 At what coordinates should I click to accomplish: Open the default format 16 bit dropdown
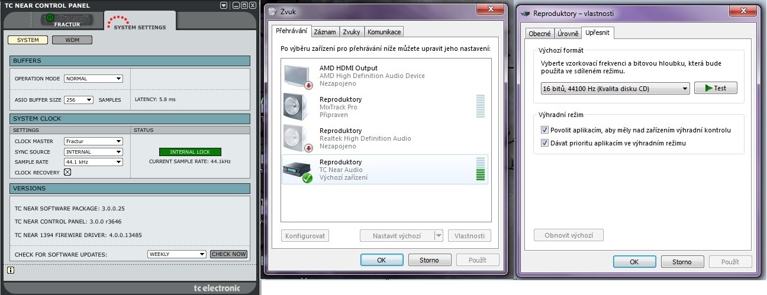click(615, 89)
